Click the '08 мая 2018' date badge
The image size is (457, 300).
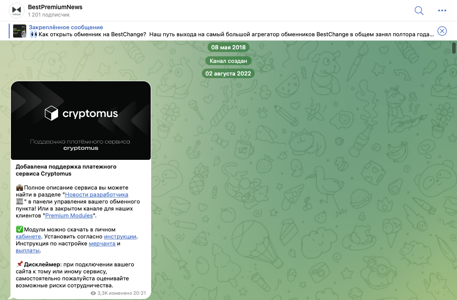point(228,47)
